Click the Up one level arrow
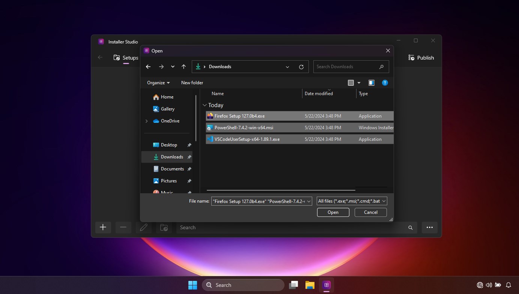 184,67
